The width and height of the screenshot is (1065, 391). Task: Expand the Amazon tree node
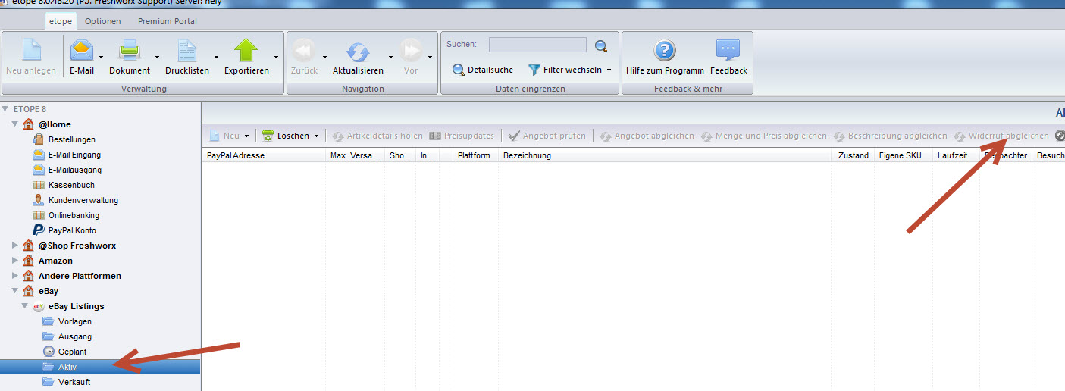15,261
